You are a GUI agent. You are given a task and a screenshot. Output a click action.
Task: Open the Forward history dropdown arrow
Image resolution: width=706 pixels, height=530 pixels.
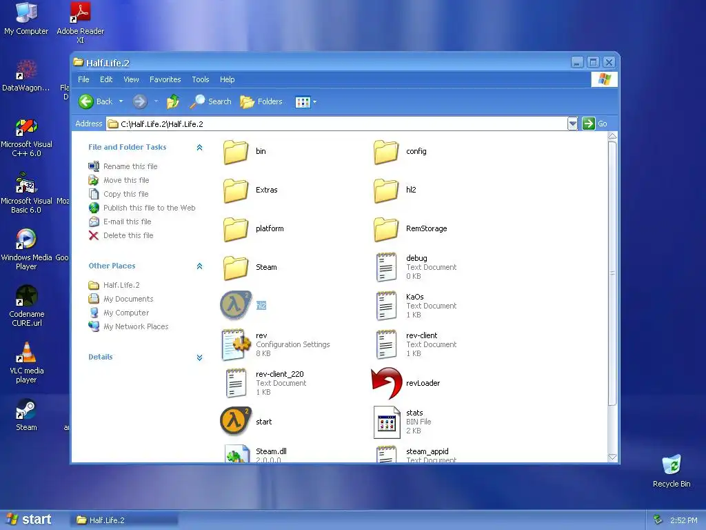click(157, 101)
